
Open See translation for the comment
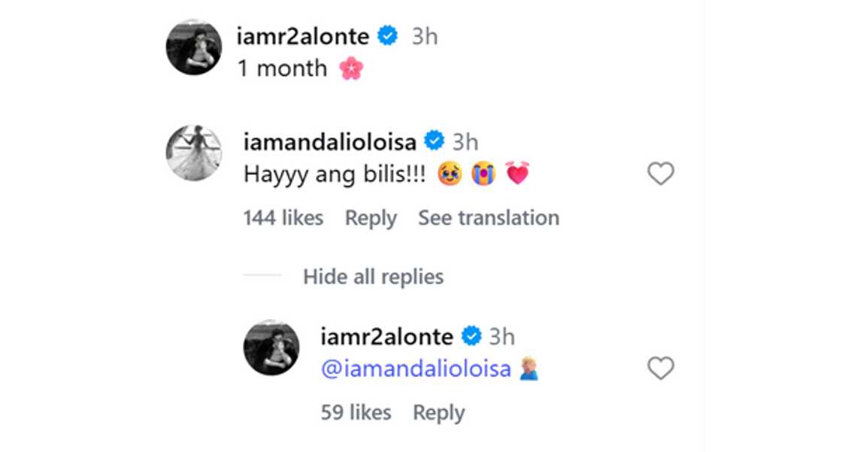click(489, 218)
